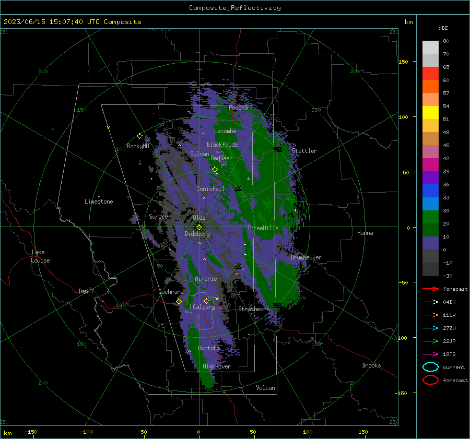Click the magenta 18TS arrow icon
470x439 pixels.
click(x=430, y=354)
